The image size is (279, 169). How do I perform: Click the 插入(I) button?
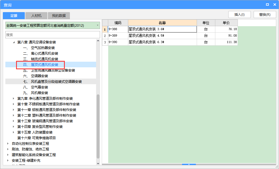pyautogui.click(x=240, y=15)
